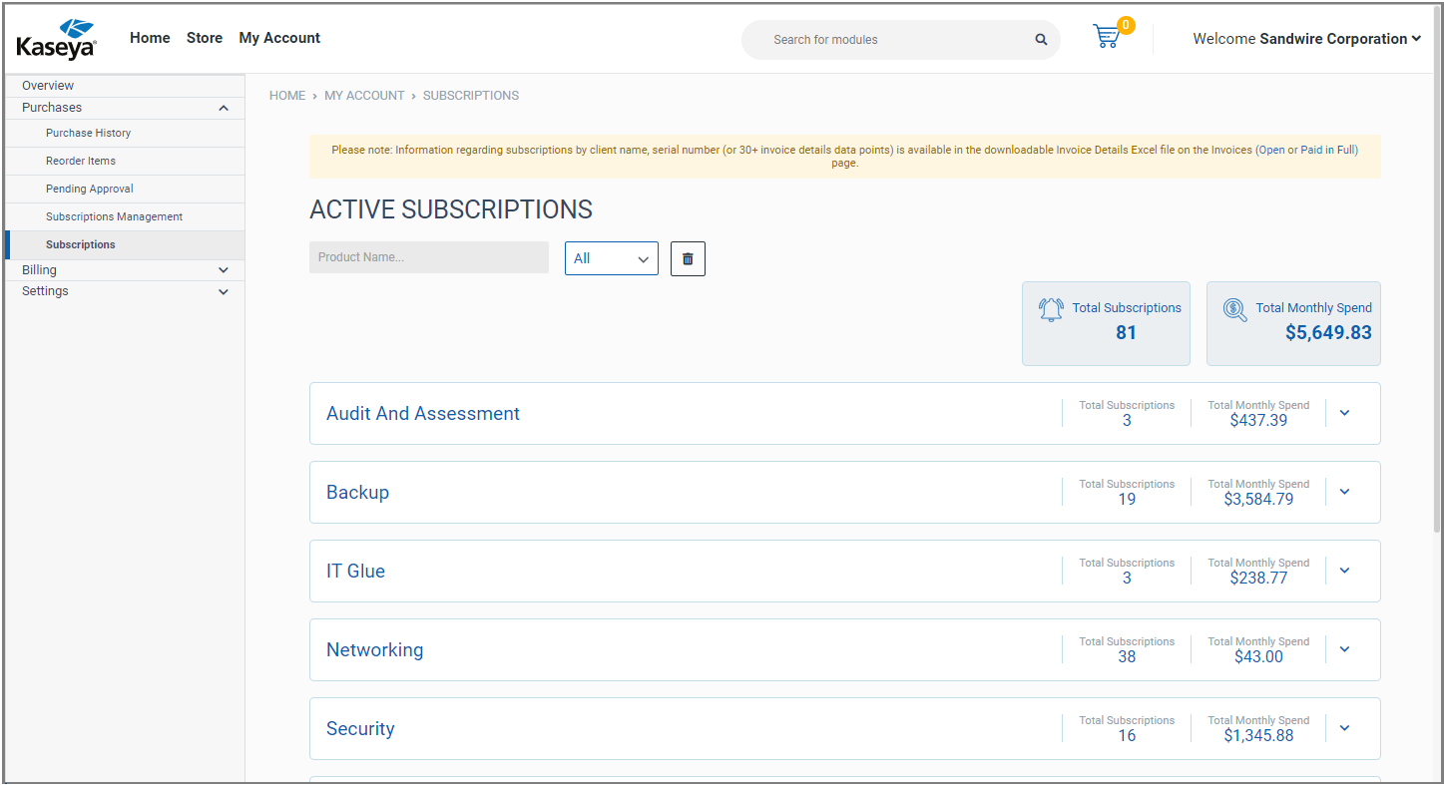Screen dimensions: 1444x785
Task: Select My Account in the top navigation
Action: pos(278,38)
